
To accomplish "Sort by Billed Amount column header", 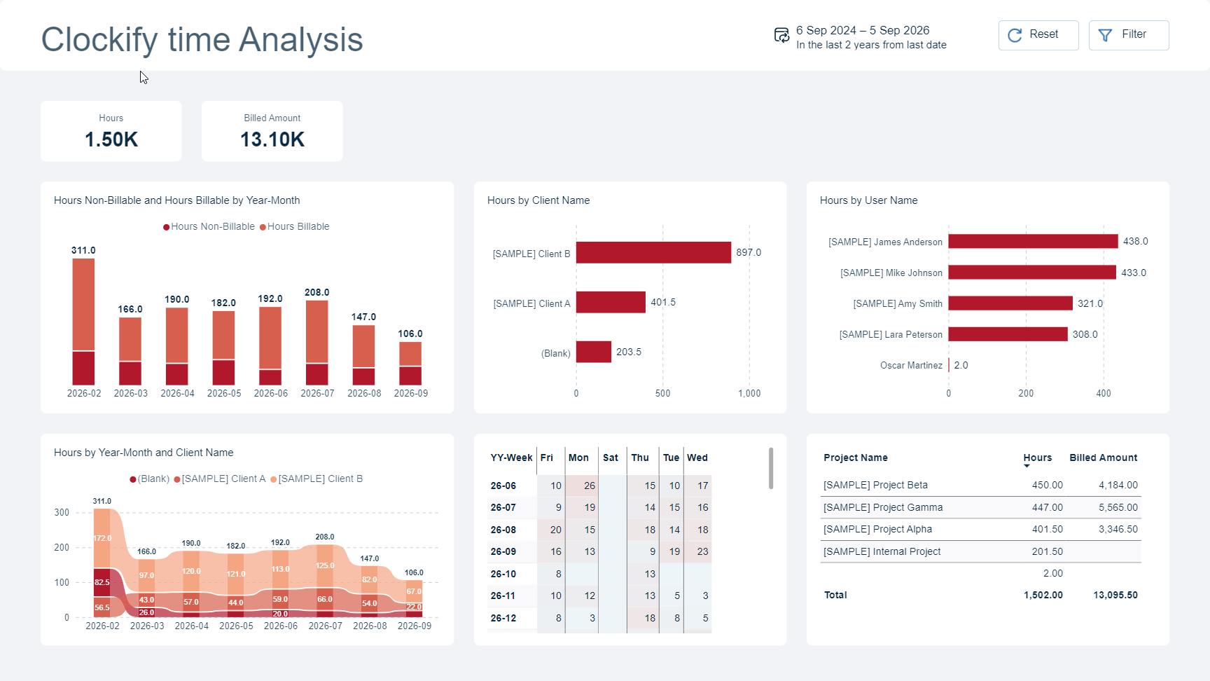I will pos(1103,458).
